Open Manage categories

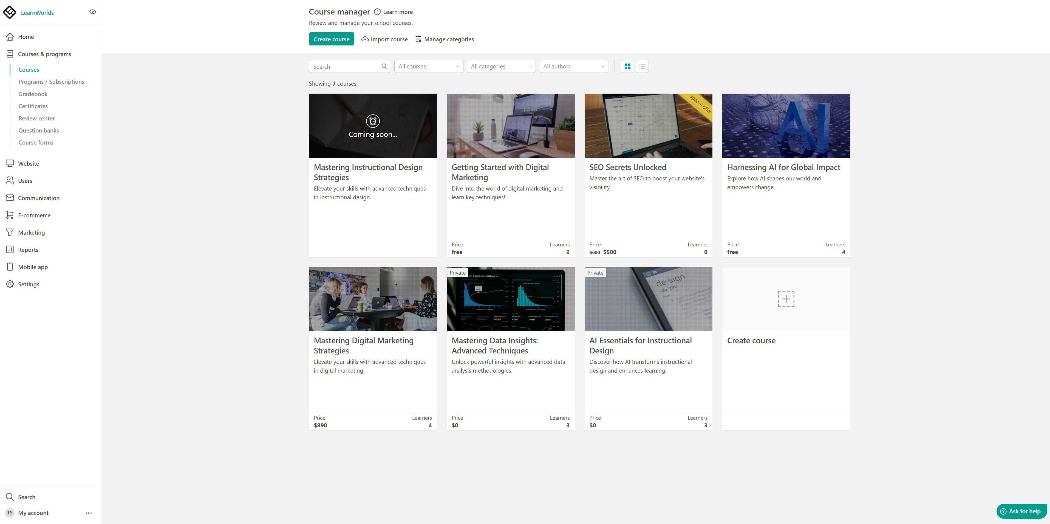pos(444,39)
